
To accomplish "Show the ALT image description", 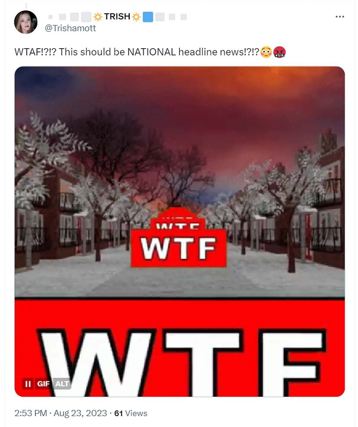I will [62, 384].
